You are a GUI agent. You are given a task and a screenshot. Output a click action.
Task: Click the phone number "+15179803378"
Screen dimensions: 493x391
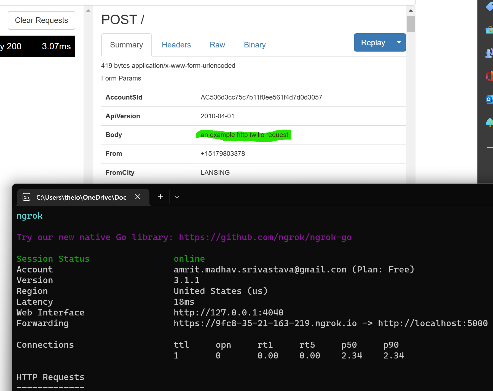(223, 154)
